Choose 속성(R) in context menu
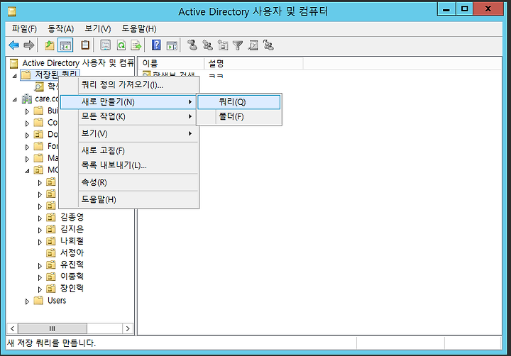 coord(129,182)
